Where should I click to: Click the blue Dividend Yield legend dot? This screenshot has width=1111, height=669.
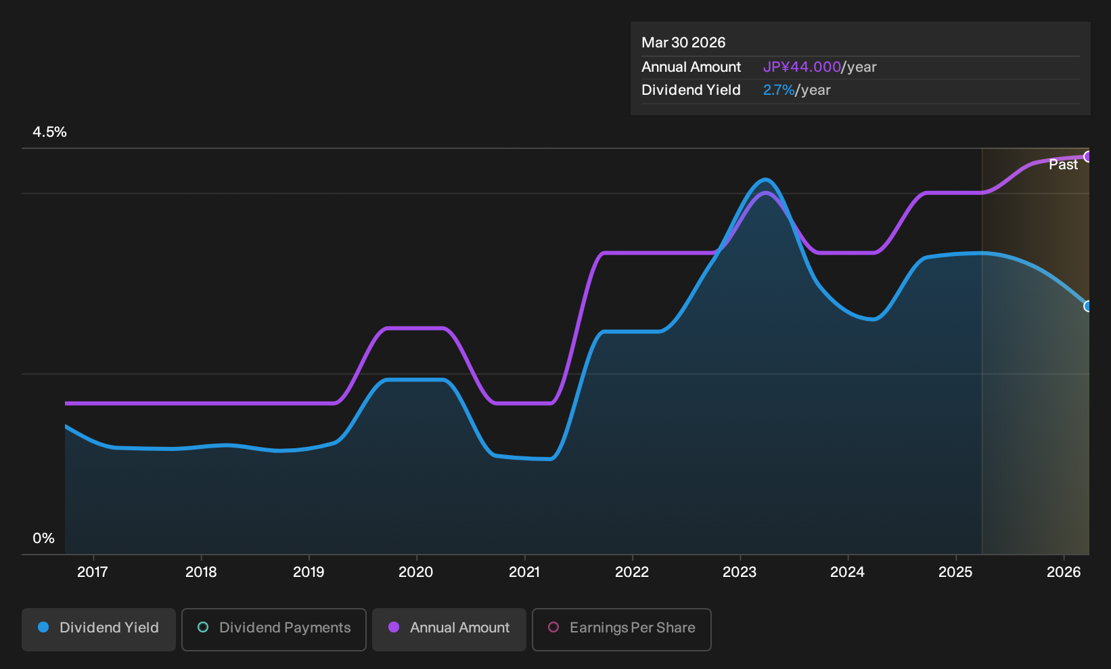tap(43, 627)
